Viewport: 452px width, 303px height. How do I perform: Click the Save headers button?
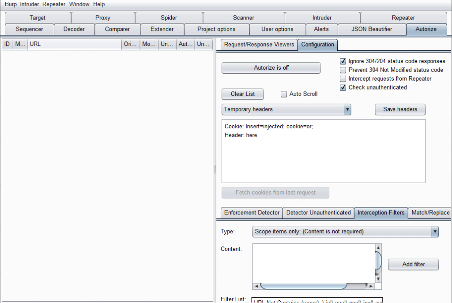click(400, 109)
